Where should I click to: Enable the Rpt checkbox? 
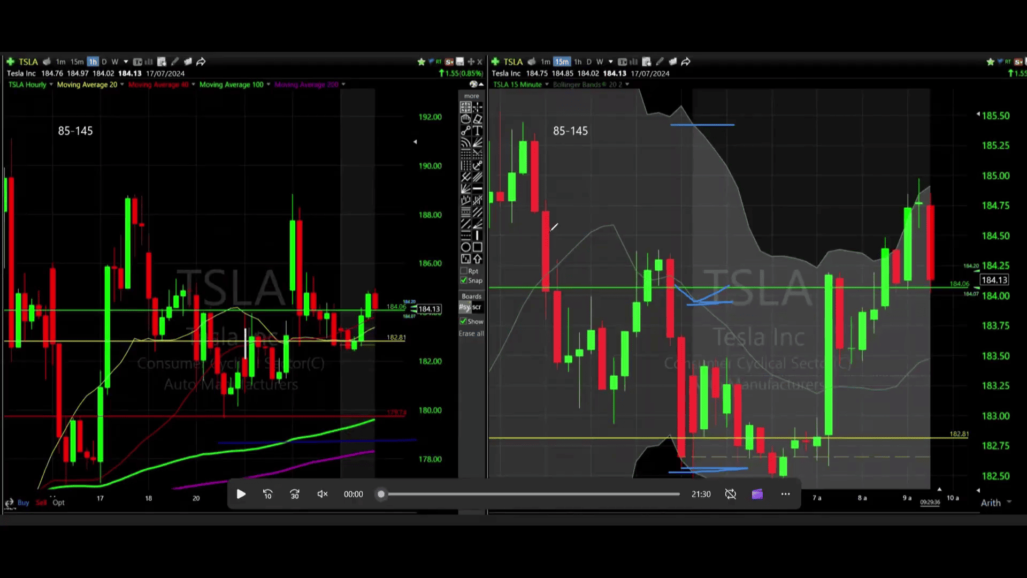[x=464, y=271]
